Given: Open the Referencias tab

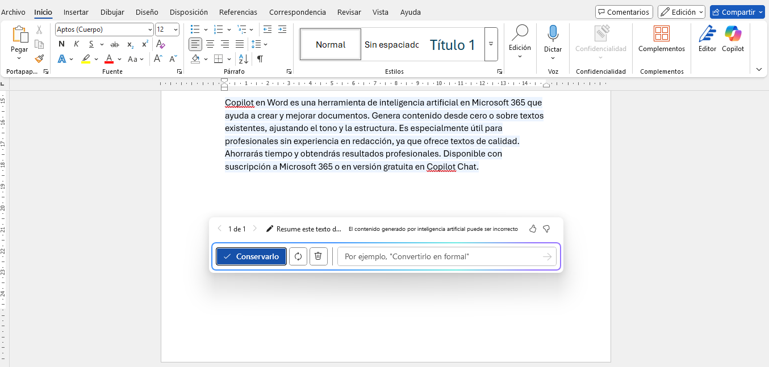Looking at the screenshot, I should coord(238,12).
